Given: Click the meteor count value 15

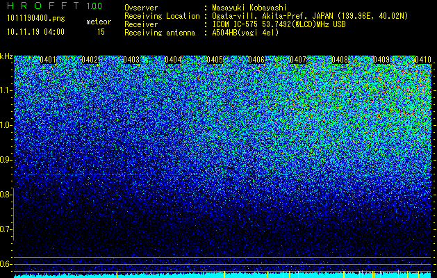Looking at the screenshot, I should [x=101, y=32].
